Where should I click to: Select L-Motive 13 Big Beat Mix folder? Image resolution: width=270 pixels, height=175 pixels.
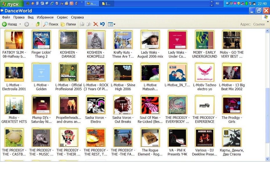pos(232,77)
